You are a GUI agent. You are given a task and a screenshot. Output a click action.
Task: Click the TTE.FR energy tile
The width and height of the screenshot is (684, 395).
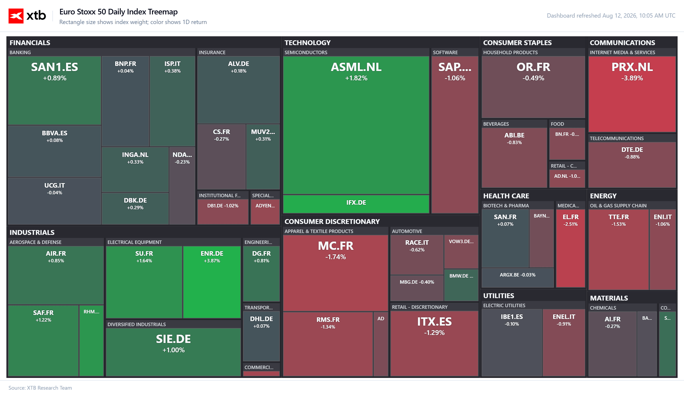point(618,249)
